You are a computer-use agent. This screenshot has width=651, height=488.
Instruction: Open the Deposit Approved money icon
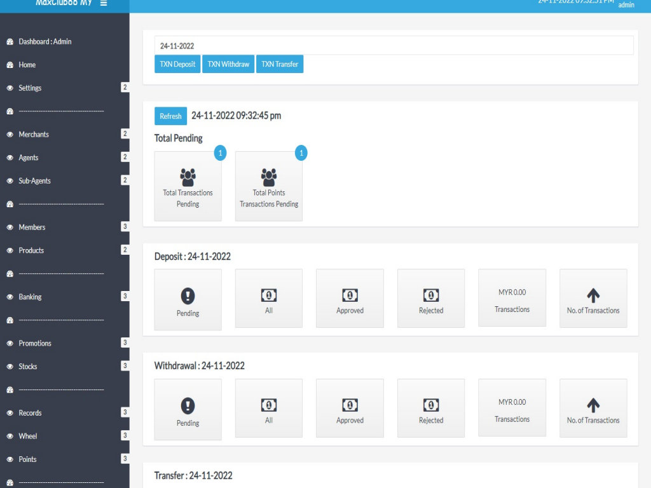350,295
